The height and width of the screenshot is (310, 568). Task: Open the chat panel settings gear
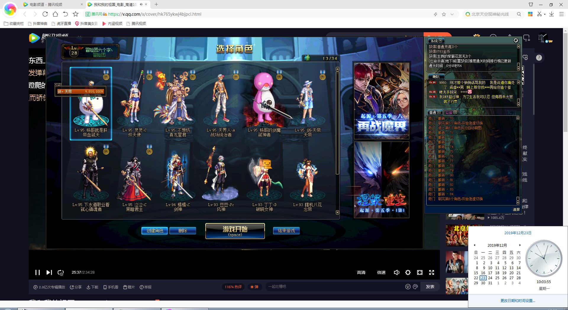[516, 41]
